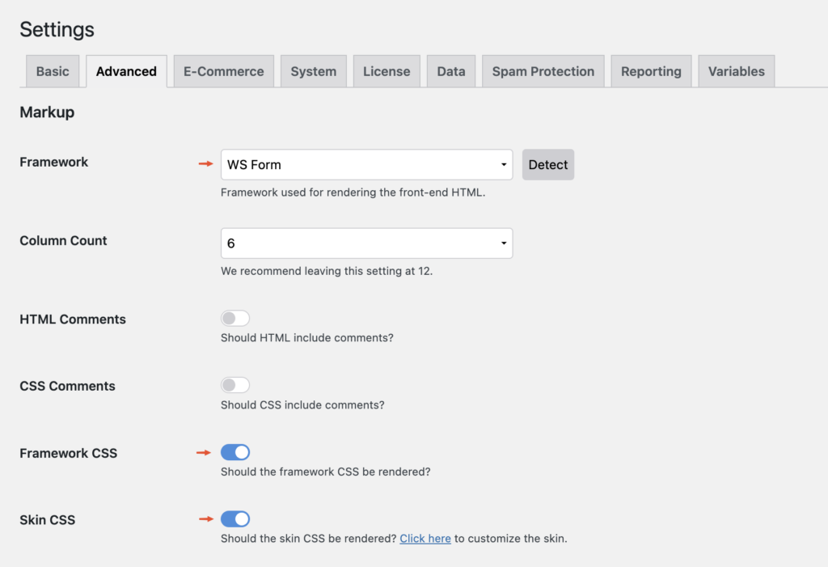Open the Basic settings tab
Viewport: 828px width, 567px height.
[53, 71]
